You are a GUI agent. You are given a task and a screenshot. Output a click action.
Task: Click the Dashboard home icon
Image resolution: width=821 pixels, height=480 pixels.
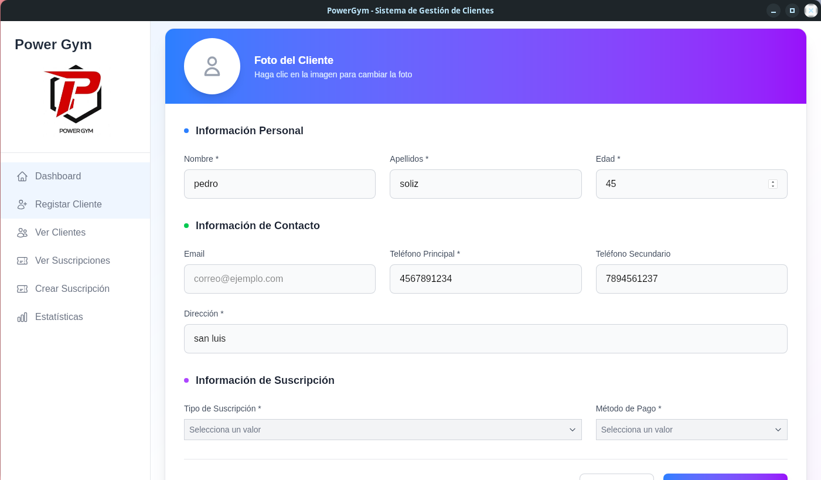(x=22, y=176)
